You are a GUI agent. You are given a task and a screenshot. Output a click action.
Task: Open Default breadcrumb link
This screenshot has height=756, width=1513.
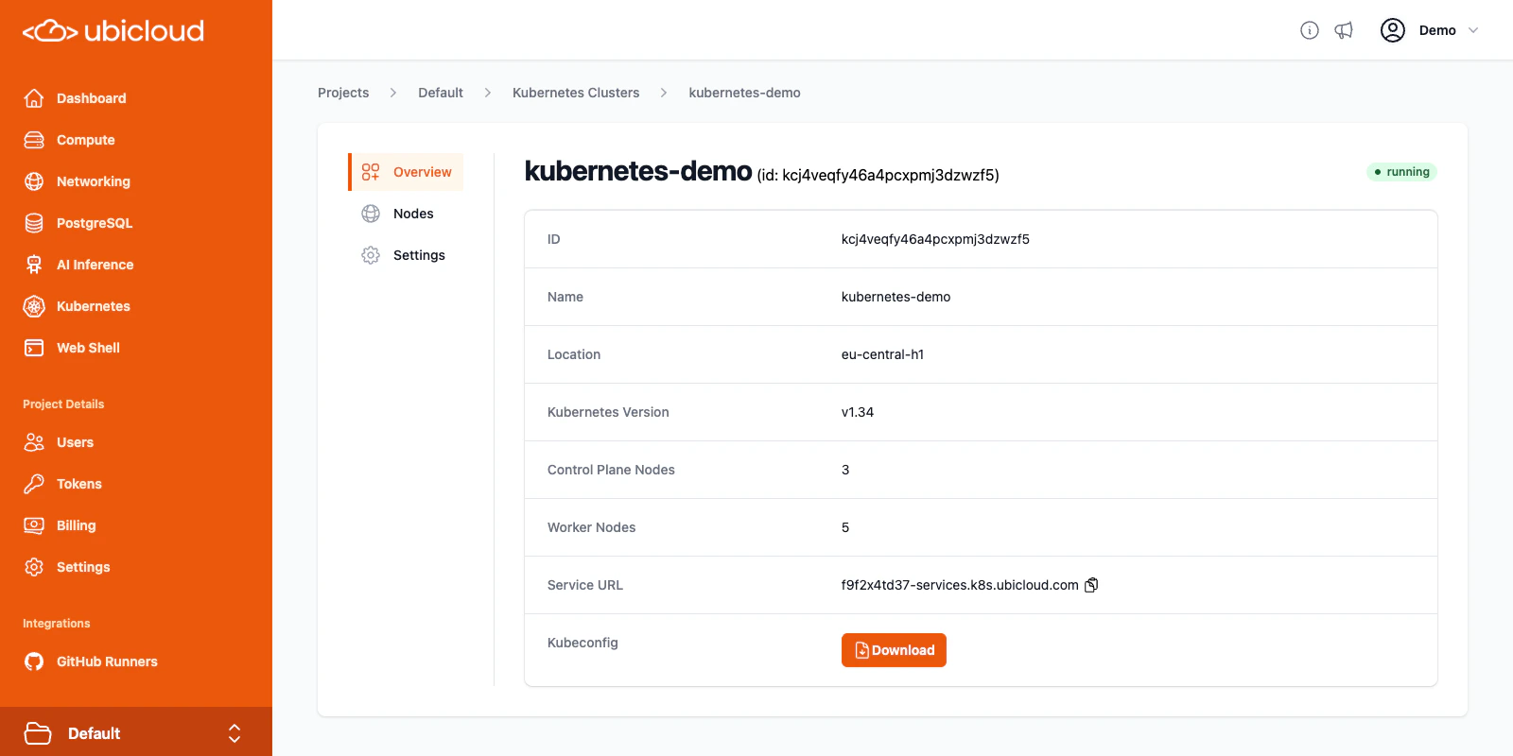[x=441, y=93]
